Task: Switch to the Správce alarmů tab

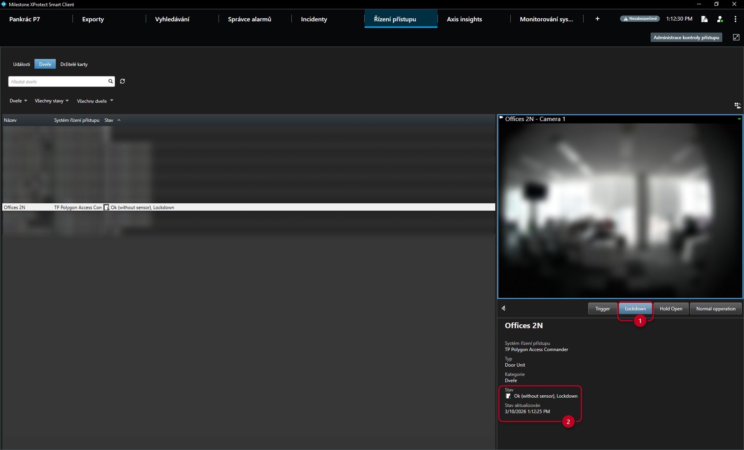Action: [x=250, y=19]
